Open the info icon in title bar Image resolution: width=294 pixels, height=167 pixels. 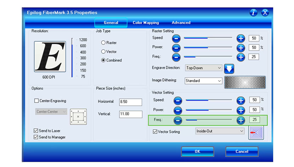click(253, 13)
